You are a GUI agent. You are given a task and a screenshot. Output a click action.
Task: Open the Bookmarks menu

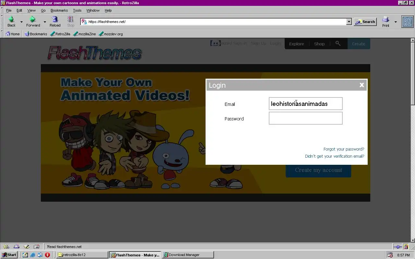tap(59, 10)
